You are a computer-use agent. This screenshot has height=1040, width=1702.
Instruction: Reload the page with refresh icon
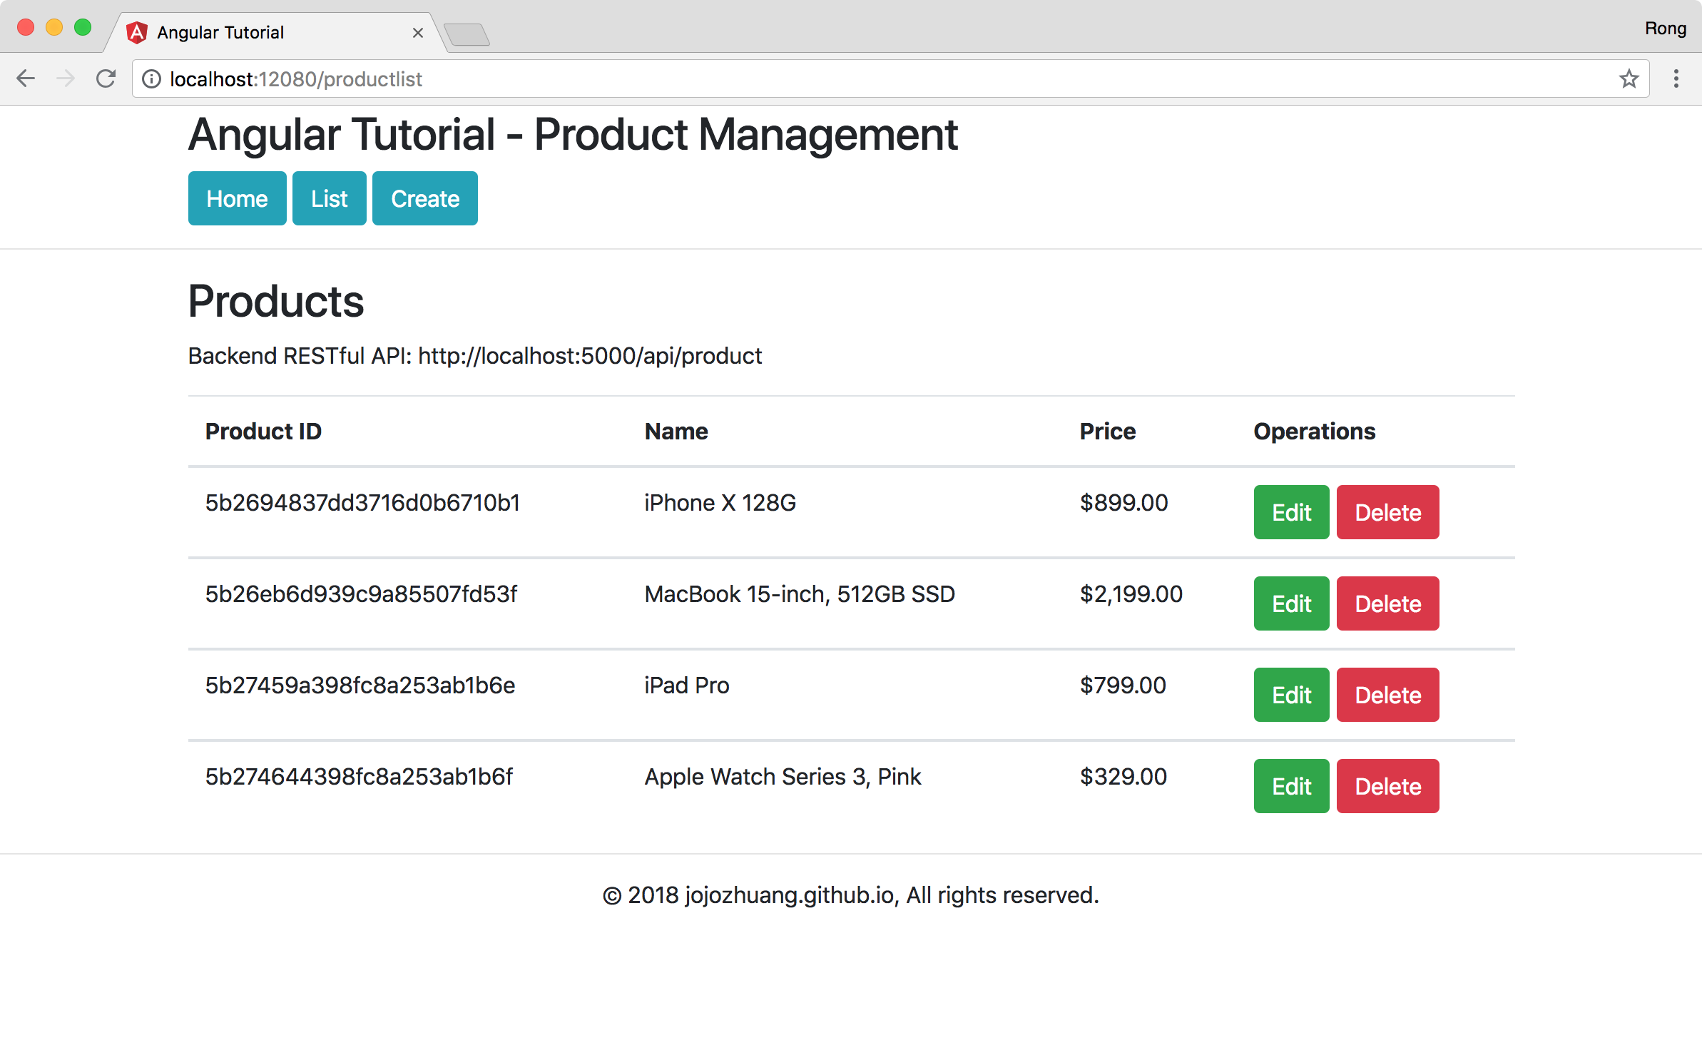[106, 78]
